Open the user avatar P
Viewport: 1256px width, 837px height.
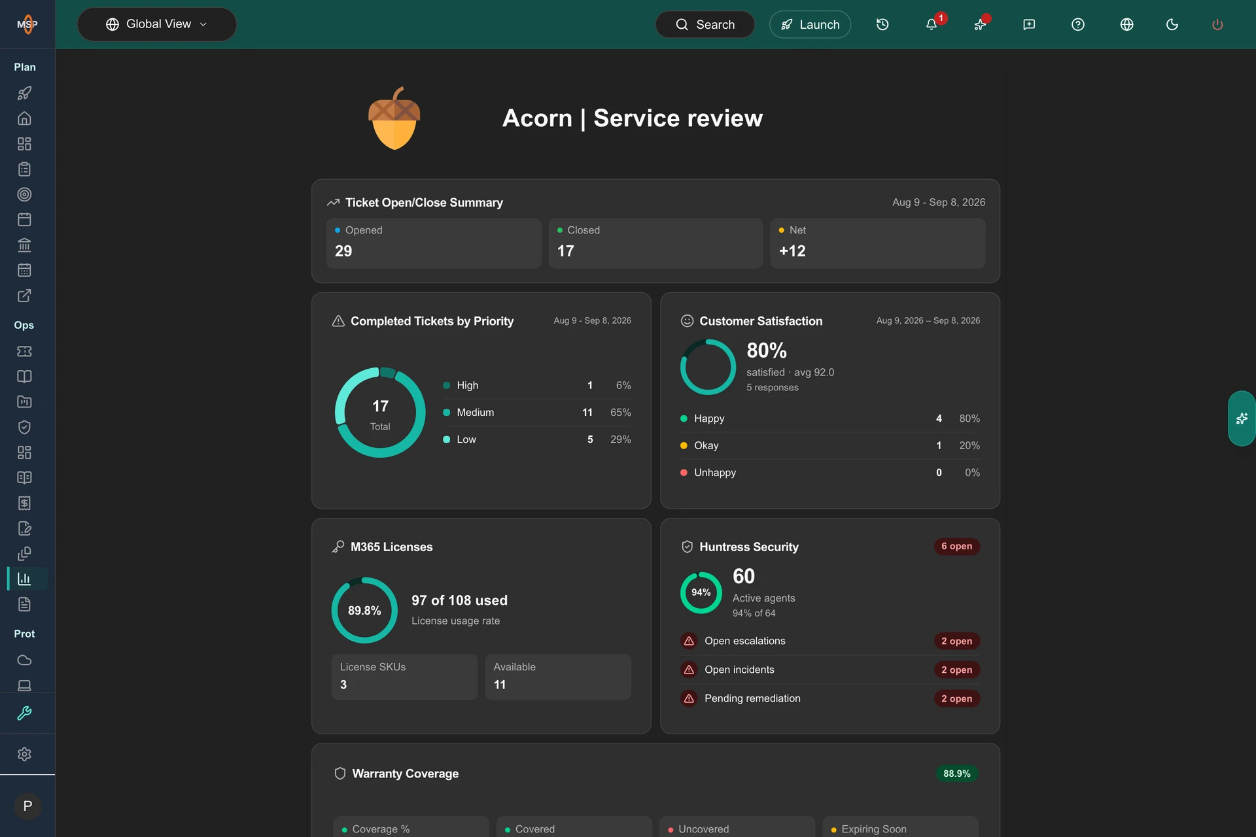(x=27, y=806)
